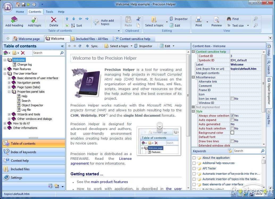Open the Preview icon

(x=216, y=20)
